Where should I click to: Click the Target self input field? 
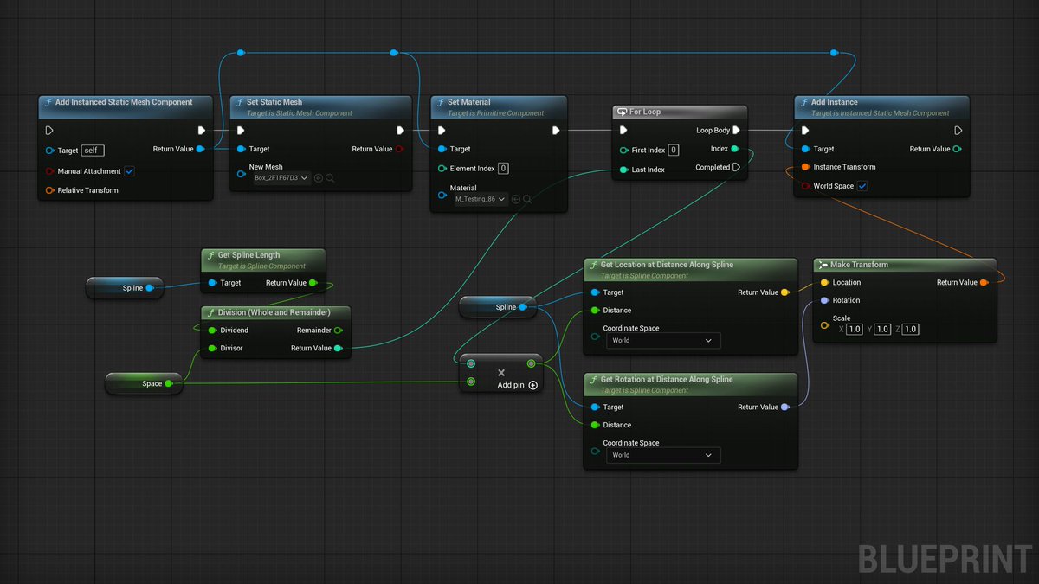click(x=93, y=151)
